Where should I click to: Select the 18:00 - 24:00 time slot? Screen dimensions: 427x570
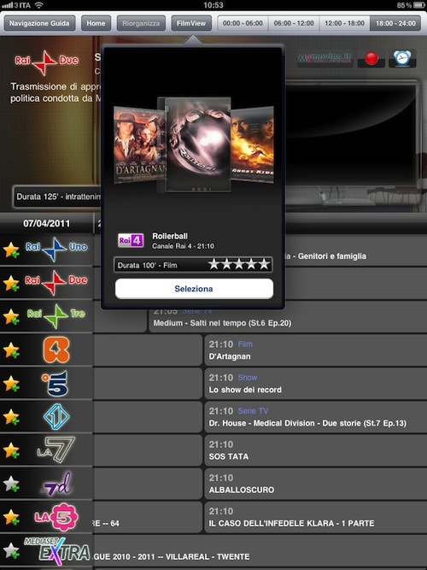[395, 23]
